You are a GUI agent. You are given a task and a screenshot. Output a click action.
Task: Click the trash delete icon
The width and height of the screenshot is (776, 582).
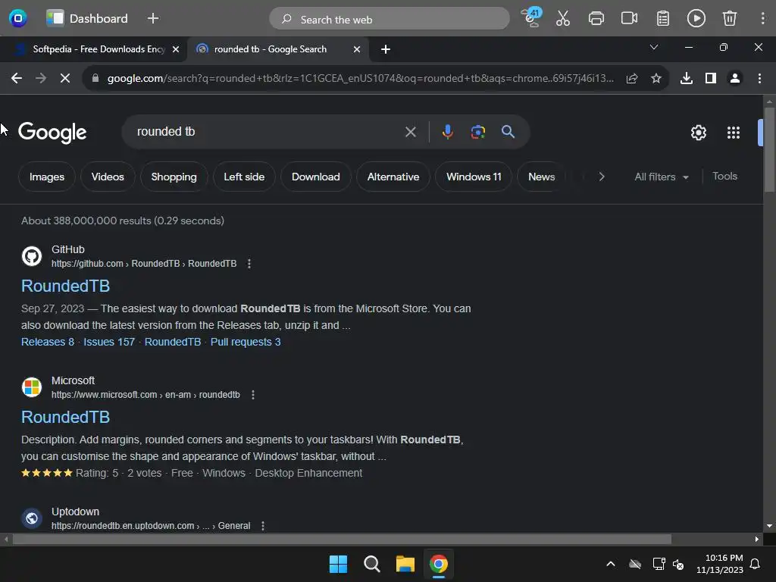(x=730, y=18)
